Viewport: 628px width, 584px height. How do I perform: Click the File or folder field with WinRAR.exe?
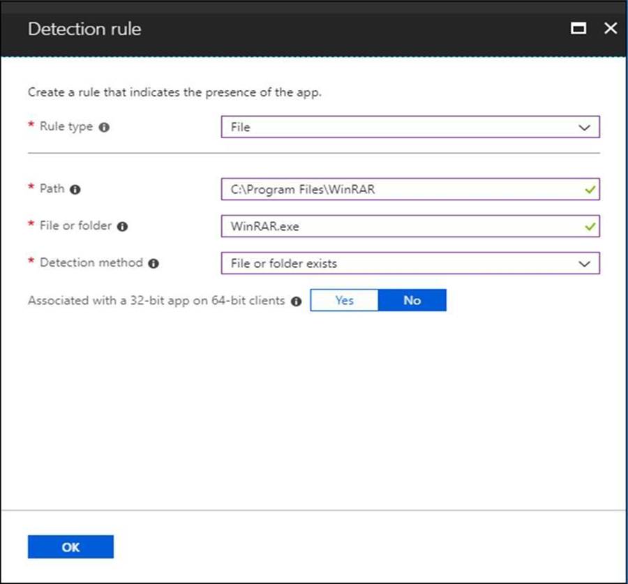(x=410, y=226)
